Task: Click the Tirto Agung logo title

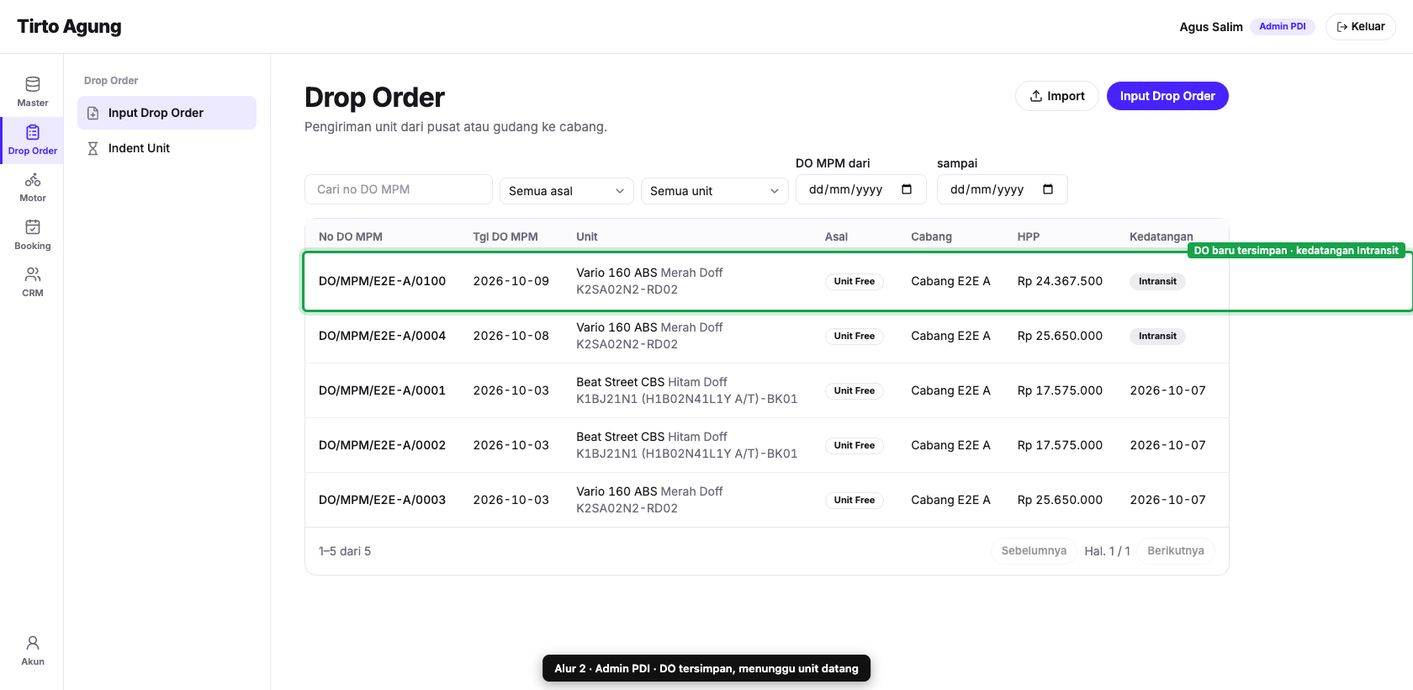Action: [70, 27]
